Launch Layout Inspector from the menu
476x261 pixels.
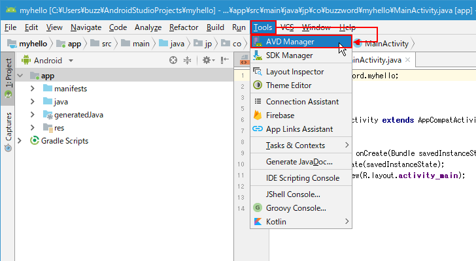pyautogui.click(x=301, y=72)
